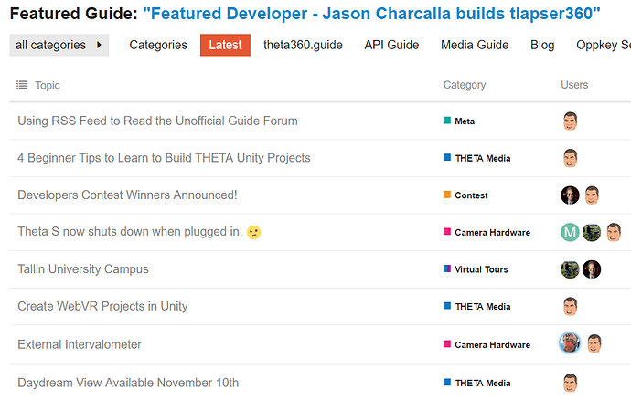Click the Topic column header
Screen dimensions: 631x400
[48, 85]
